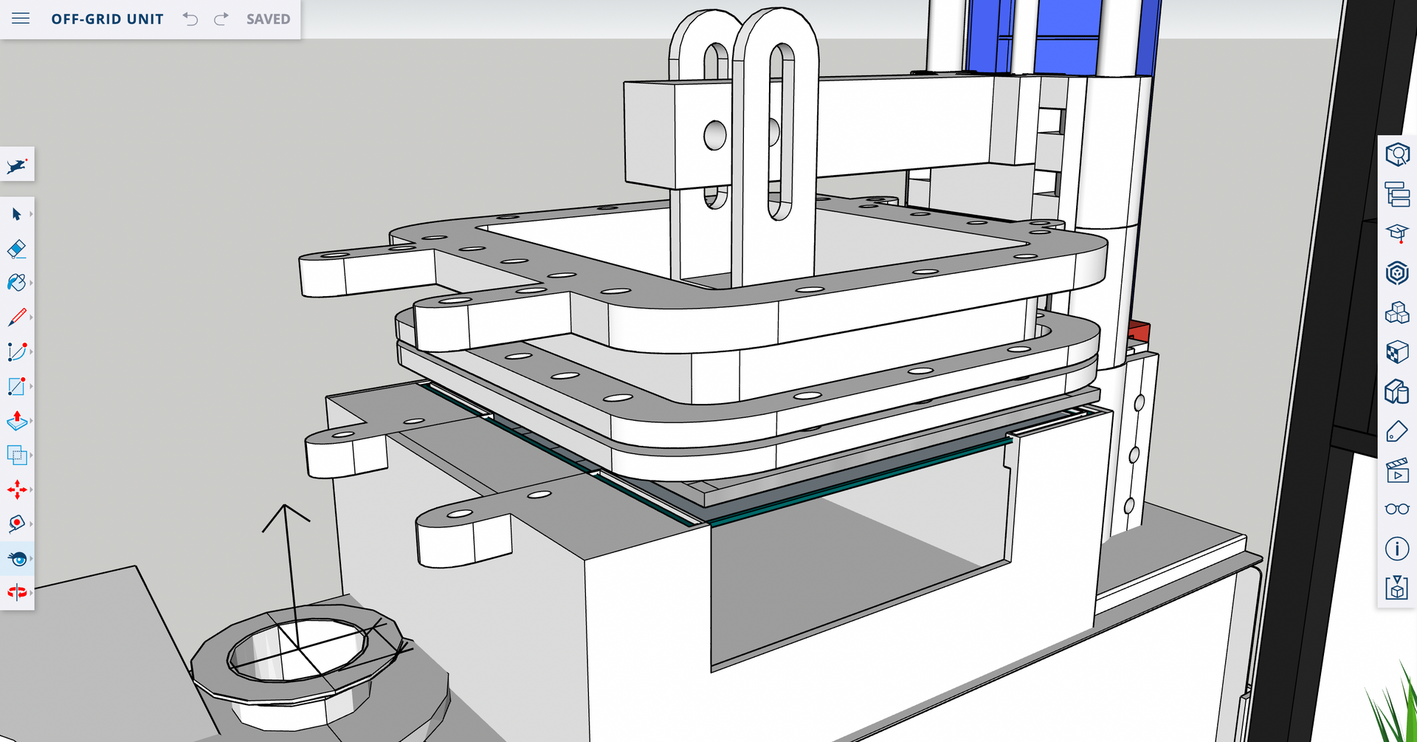Select the Arc tool

pyautogui.click(x=16, y=351)
